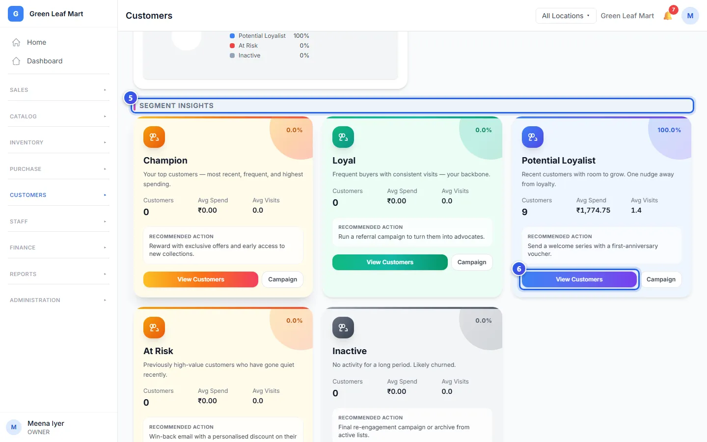707x442 pixels.
Task: Click the Segment Insights section heading
Action: (x=177, y=106)
